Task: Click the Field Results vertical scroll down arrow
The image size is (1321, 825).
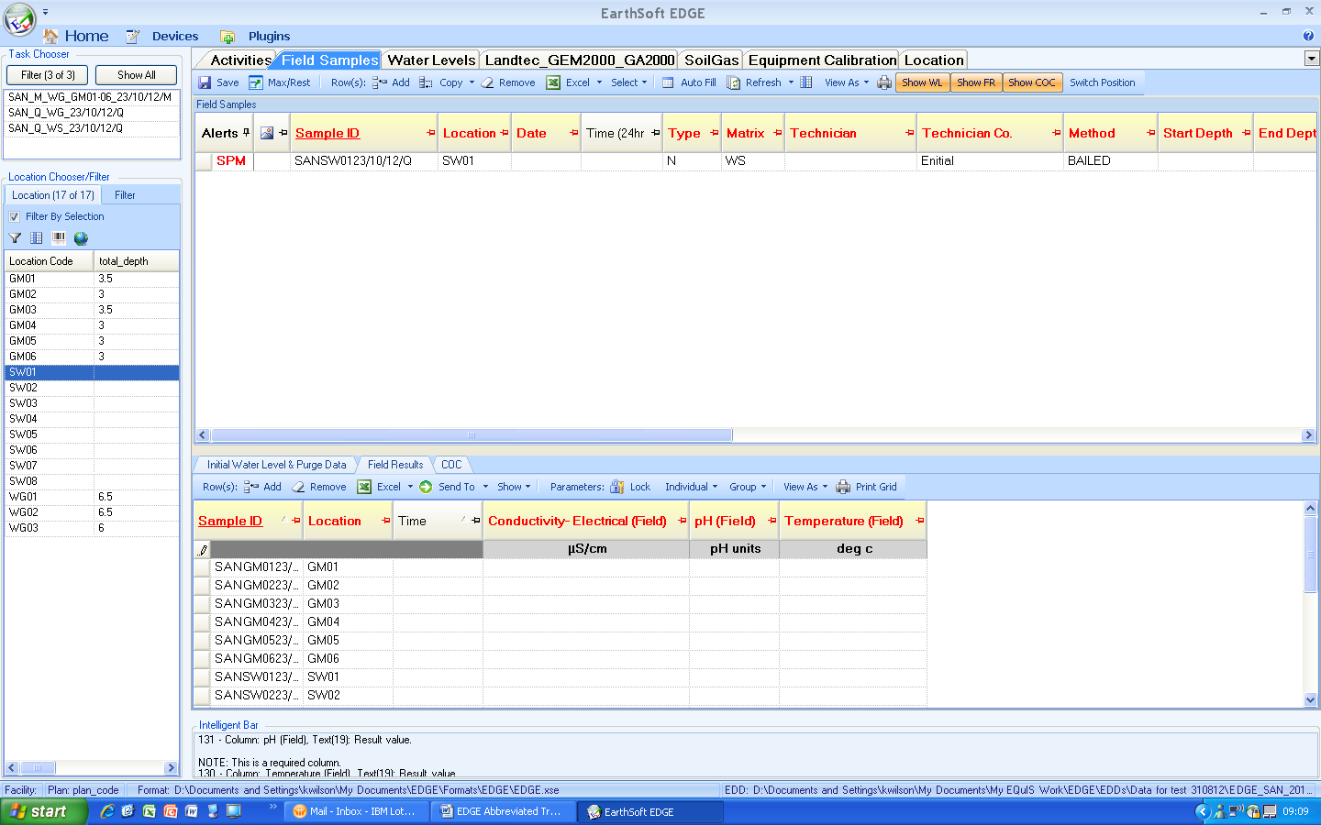Action: [1310, 699]
